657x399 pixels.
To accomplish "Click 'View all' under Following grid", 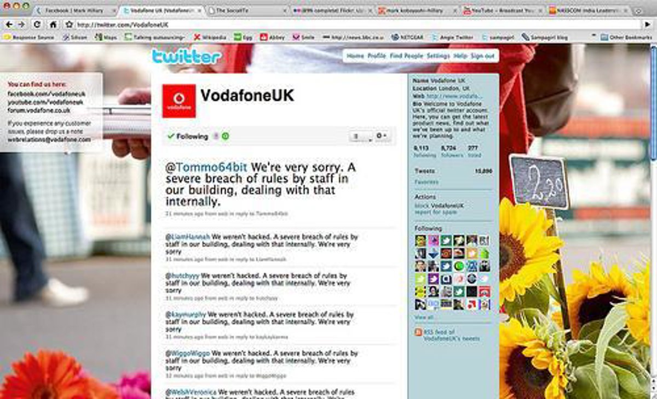I will (x=424, y=318).
